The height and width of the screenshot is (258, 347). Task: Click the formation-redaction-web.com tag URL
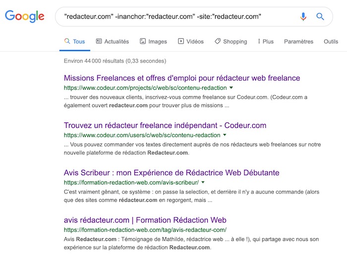[x=145, y=230]
